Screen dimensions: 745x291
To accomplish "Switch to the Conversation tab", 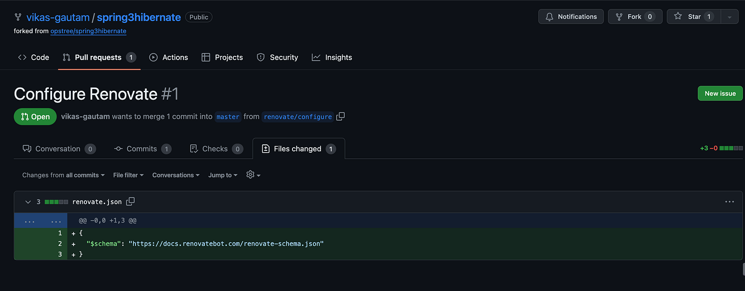I will click(x=59, y=149).
